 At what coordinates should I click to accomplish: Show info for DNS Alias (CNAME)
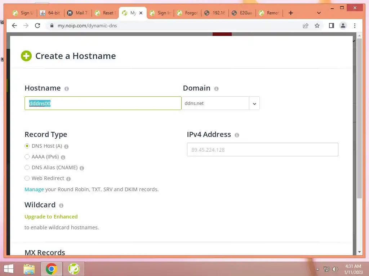82,168
